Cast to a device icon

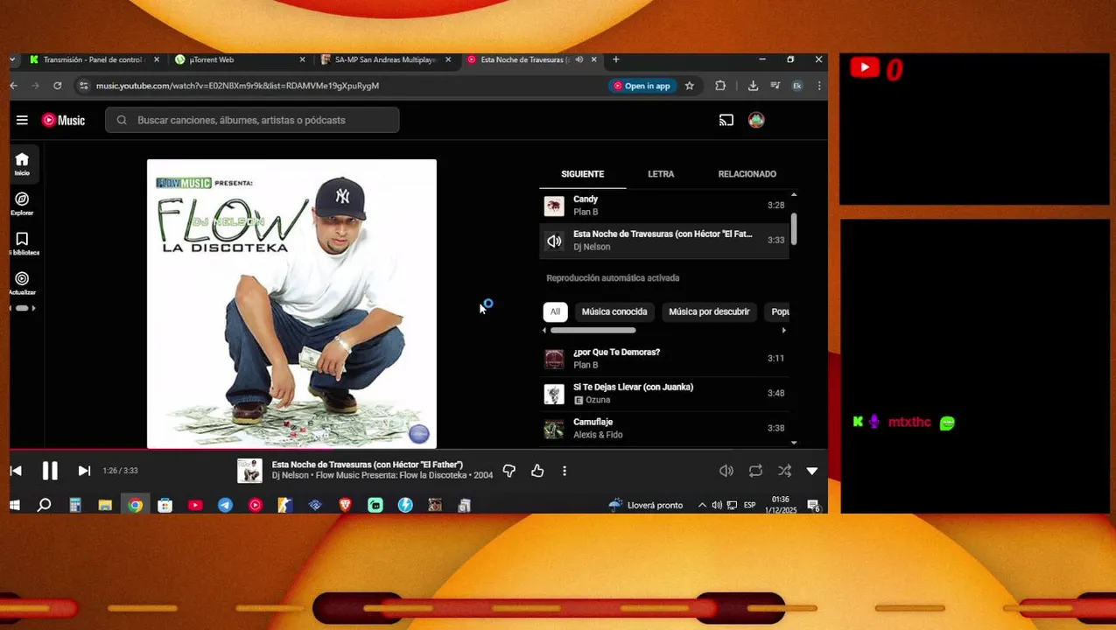[x=726, y=121]
